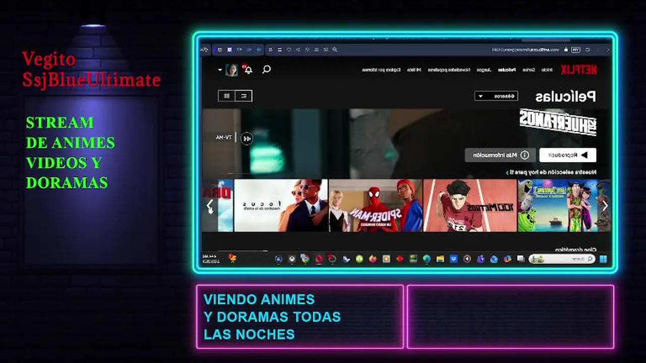This screenshot has height=363, width=646.
Task: Advance the carousel with the chevron beside Hotel Transylvania
Action: [605, 206]
